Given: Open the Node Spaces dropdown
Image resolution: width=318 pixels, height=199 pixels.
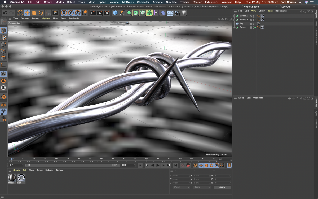Looking at the screenshot, I should 260,7.
